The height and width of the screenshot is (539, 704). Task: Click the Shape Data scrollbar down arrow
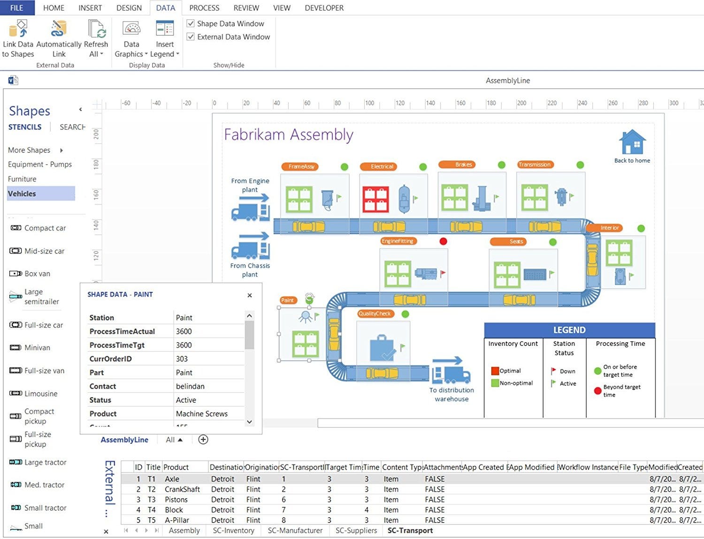pyautogui.click(x=250, y=421)
